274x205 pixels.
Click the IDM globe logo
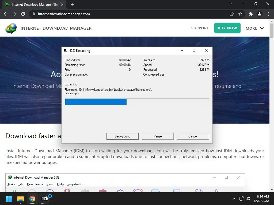tap(11, 28)
